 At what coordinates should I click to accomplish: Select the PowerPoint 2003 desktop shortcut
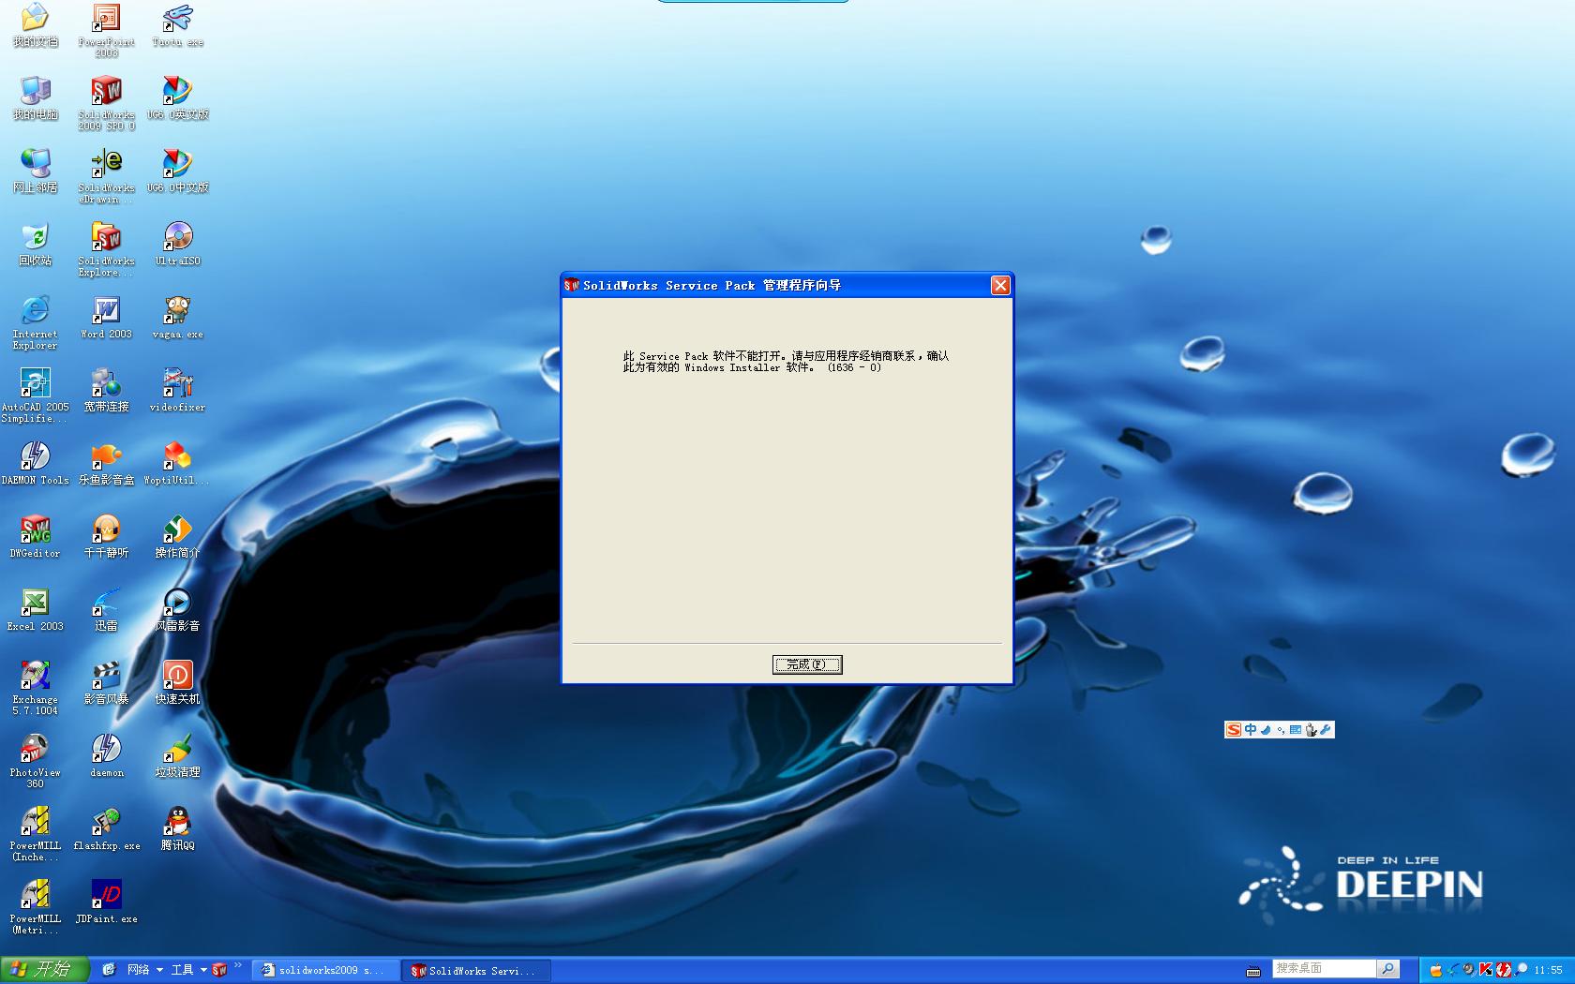pyautogui.click(x=106, y=31)
